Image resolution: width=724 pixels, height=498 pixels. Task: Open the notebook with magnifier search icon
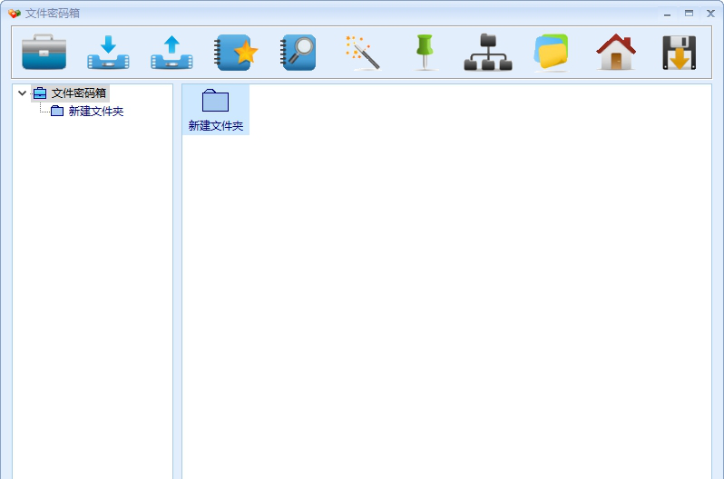(x=298, y=52)
